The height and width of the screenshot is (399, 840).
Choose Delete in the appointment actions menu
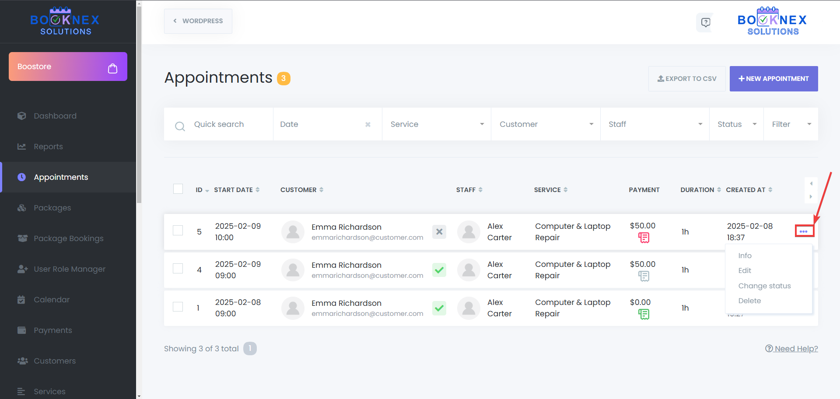point(749,301)
